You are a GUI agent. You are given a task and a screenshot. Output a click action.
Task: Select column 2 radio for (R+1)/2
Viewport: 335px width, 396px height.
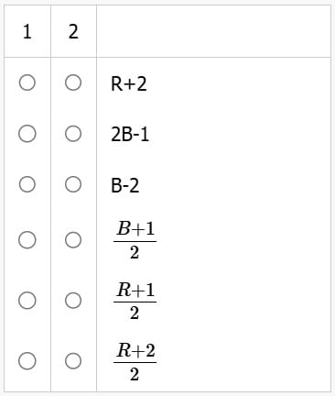pos(73,301)
